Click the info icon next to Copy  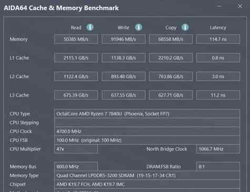(x=185, y=27)
